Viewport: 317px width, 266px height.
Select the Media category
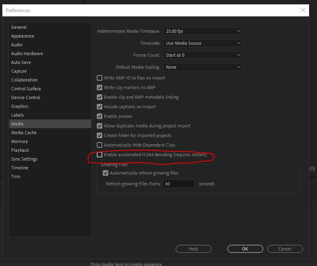50,124
